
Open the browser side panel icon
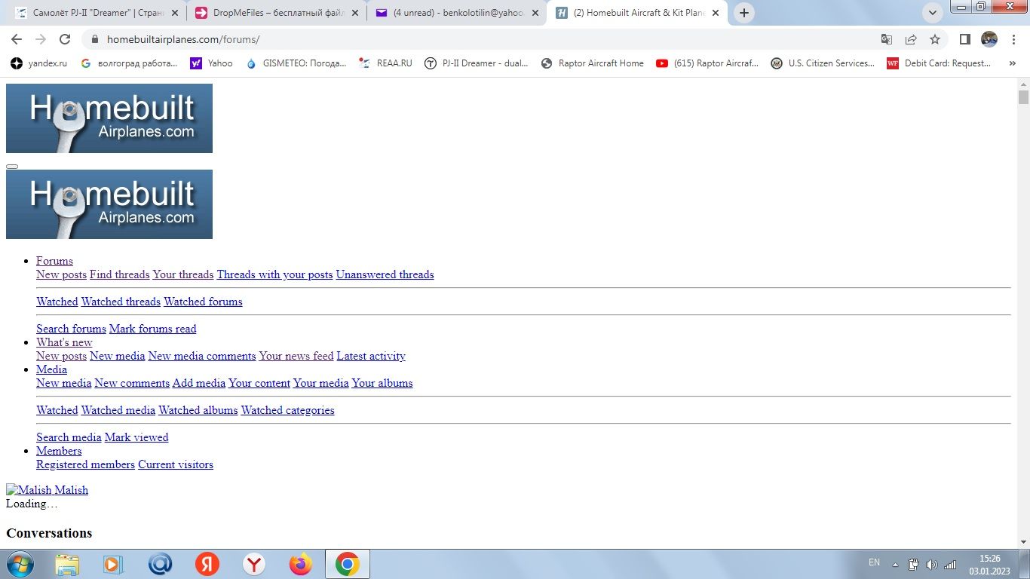964,39
